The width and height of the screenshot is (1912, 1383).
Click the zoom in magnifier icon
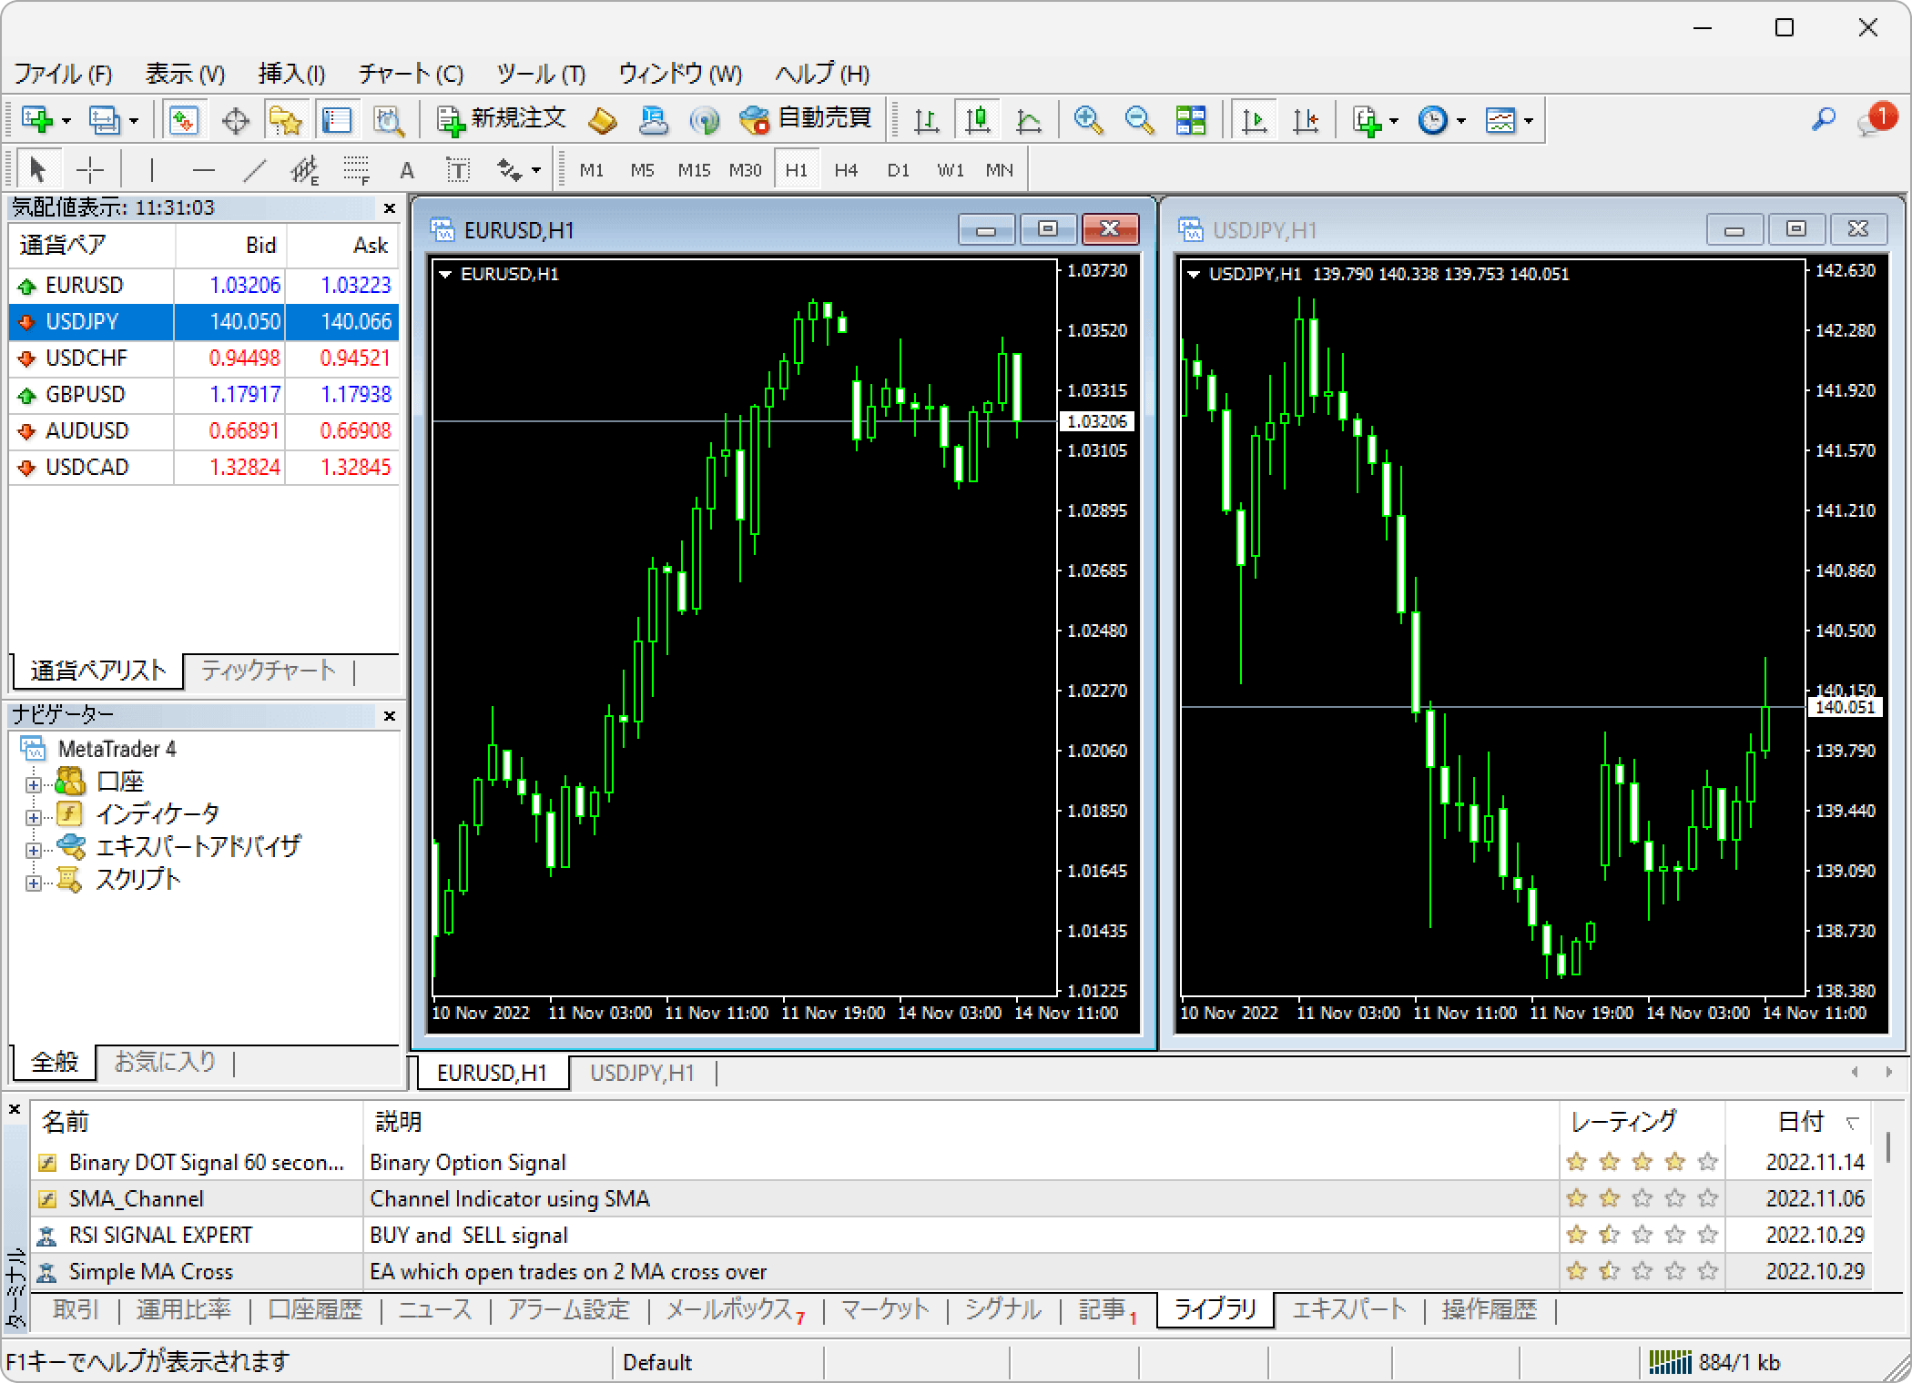pyautogui.click(x=1088, y=119)
